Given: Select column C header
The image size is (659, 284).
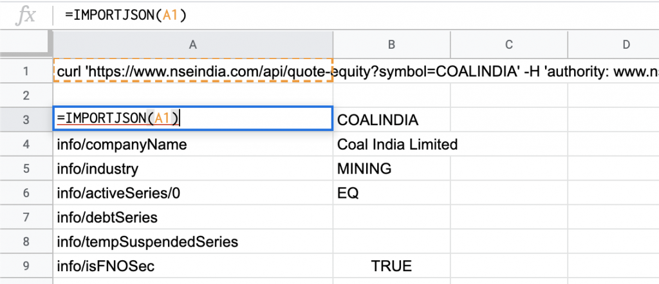Looking at the screenshot, I should [x=508, y=44].
